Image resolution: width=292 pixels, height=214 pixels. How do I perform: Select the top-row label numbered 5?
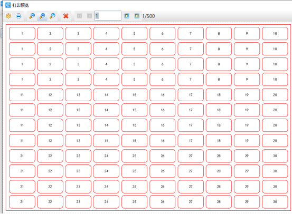[134, 33]
